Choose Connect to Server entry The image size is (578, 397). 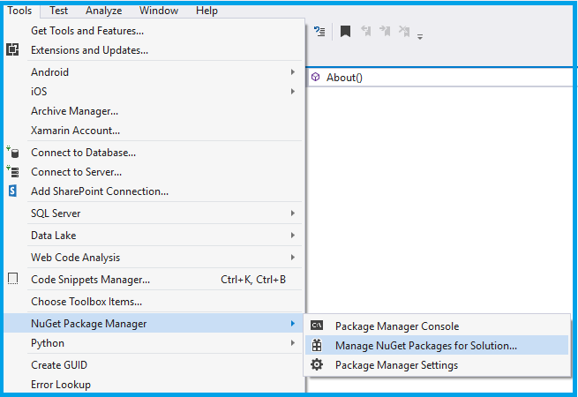(x=154, y=172)
